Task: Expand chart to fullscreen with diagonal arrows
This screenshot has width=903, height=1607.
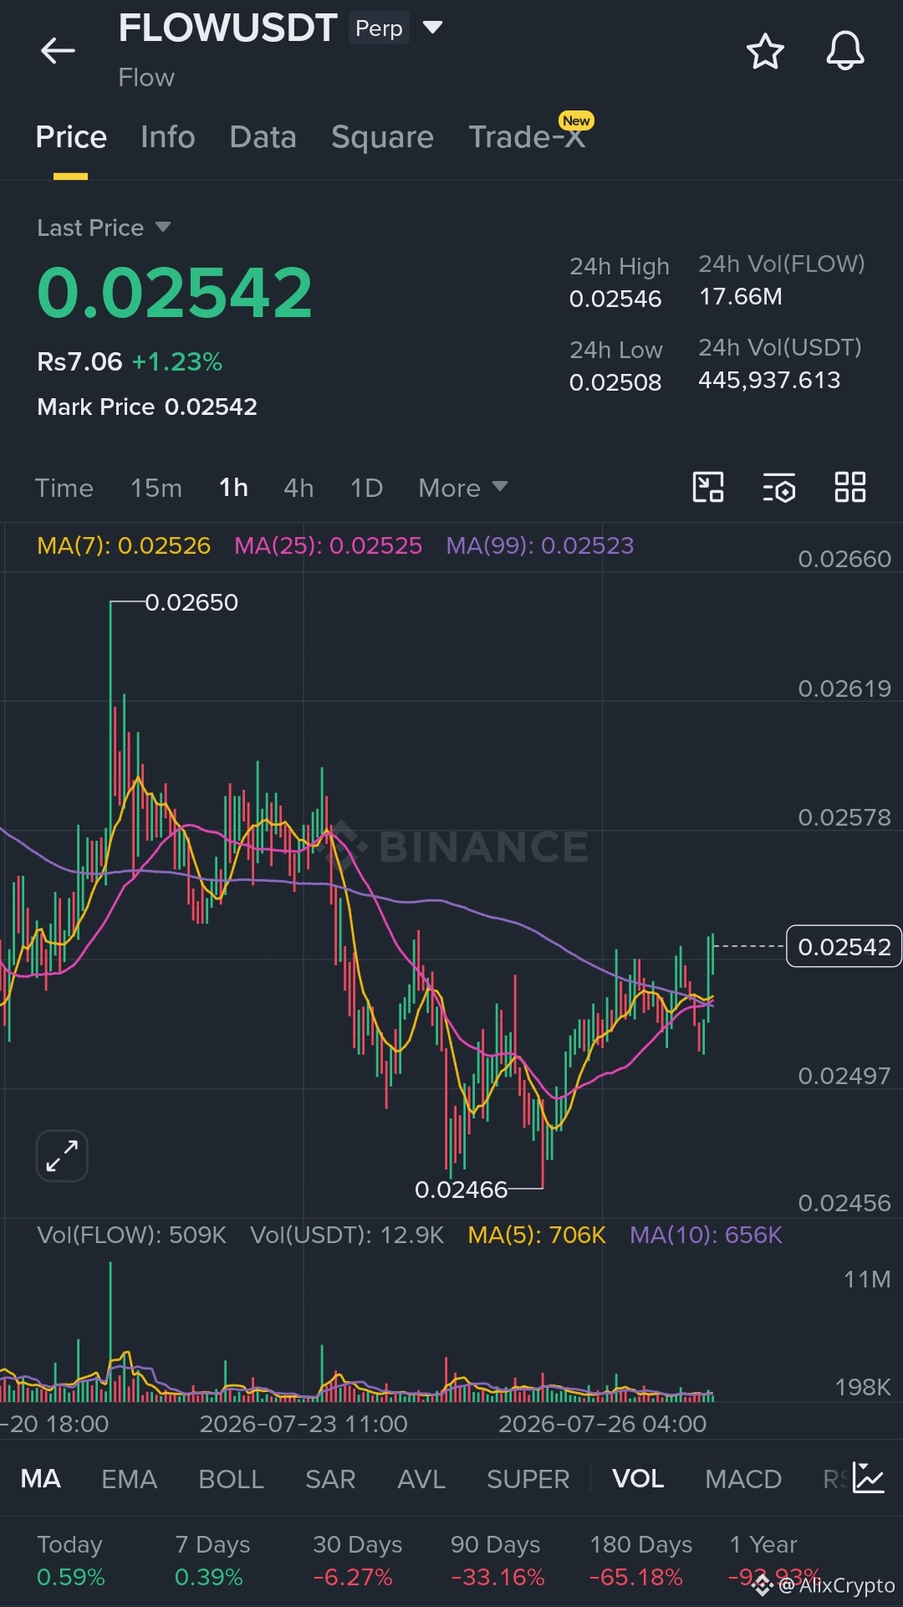Action: [62, 1156]
